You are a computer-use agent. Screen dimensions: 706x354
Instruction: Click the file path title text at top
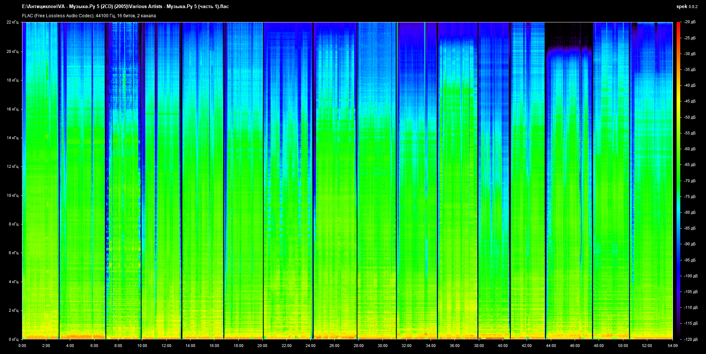pyautogui.click(x=125, y=7)
